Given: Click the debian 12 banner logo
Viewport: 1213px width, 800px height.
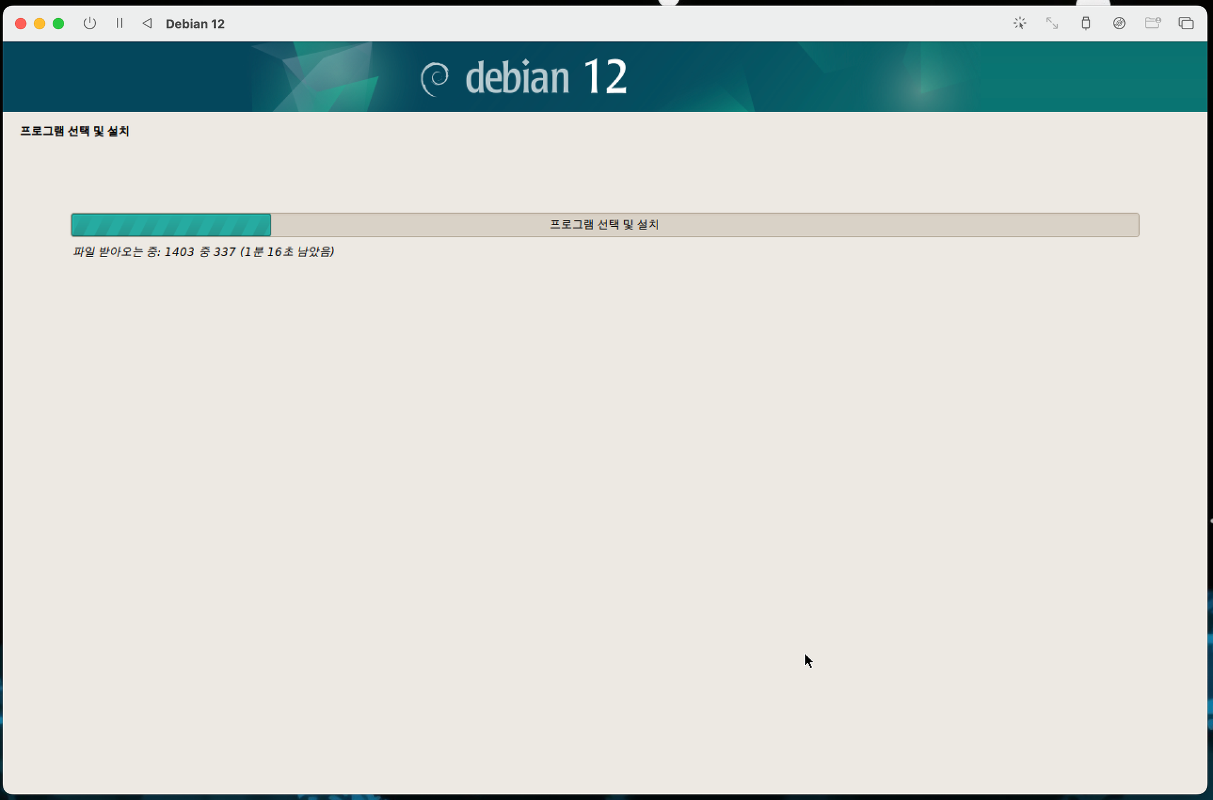Looking at the screenshot, I should point(524,78).
